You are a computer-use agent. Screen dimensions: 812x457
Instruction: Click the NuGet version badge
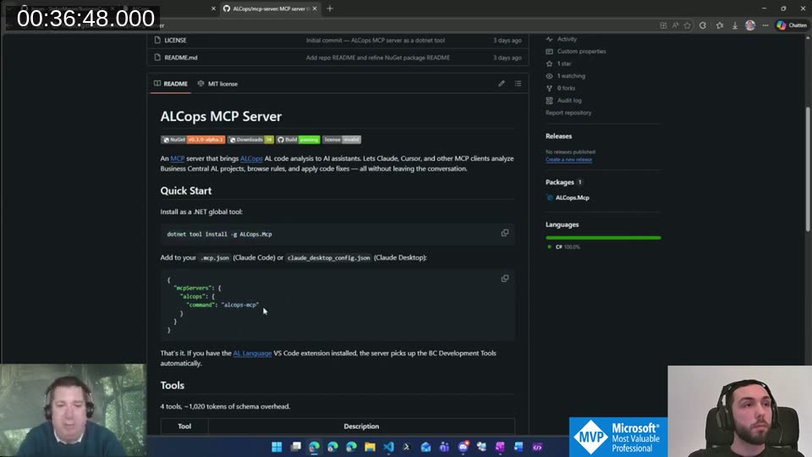tap(193, 140)
